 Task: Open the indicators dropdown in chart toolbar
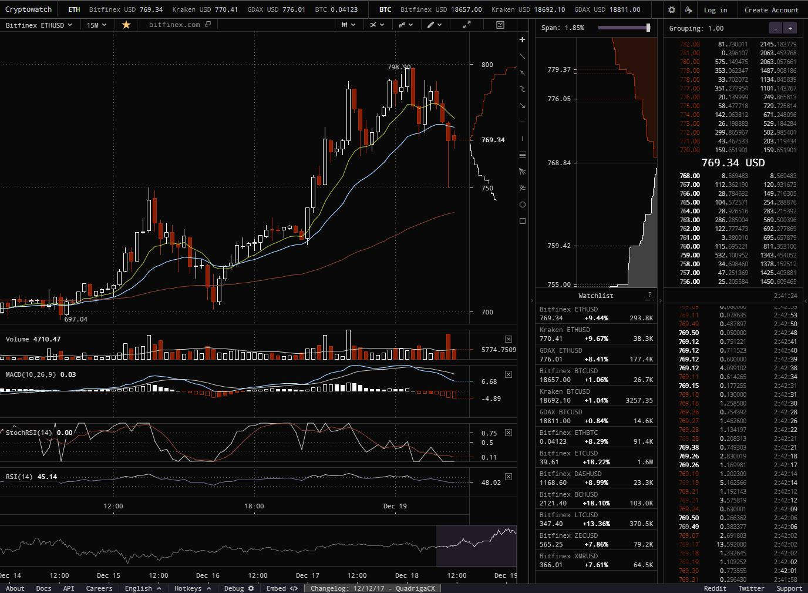point(406,25)
